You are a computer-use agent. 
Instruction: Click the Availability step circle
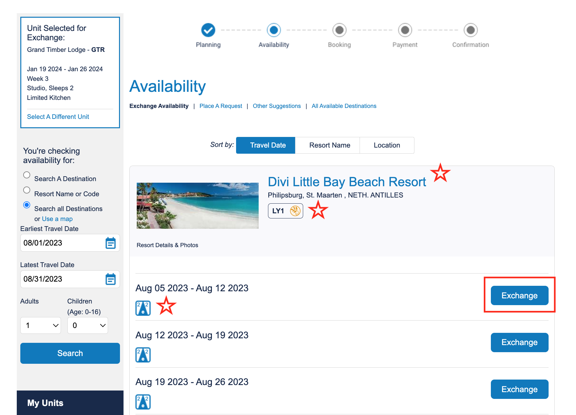(x=274, y=30)
